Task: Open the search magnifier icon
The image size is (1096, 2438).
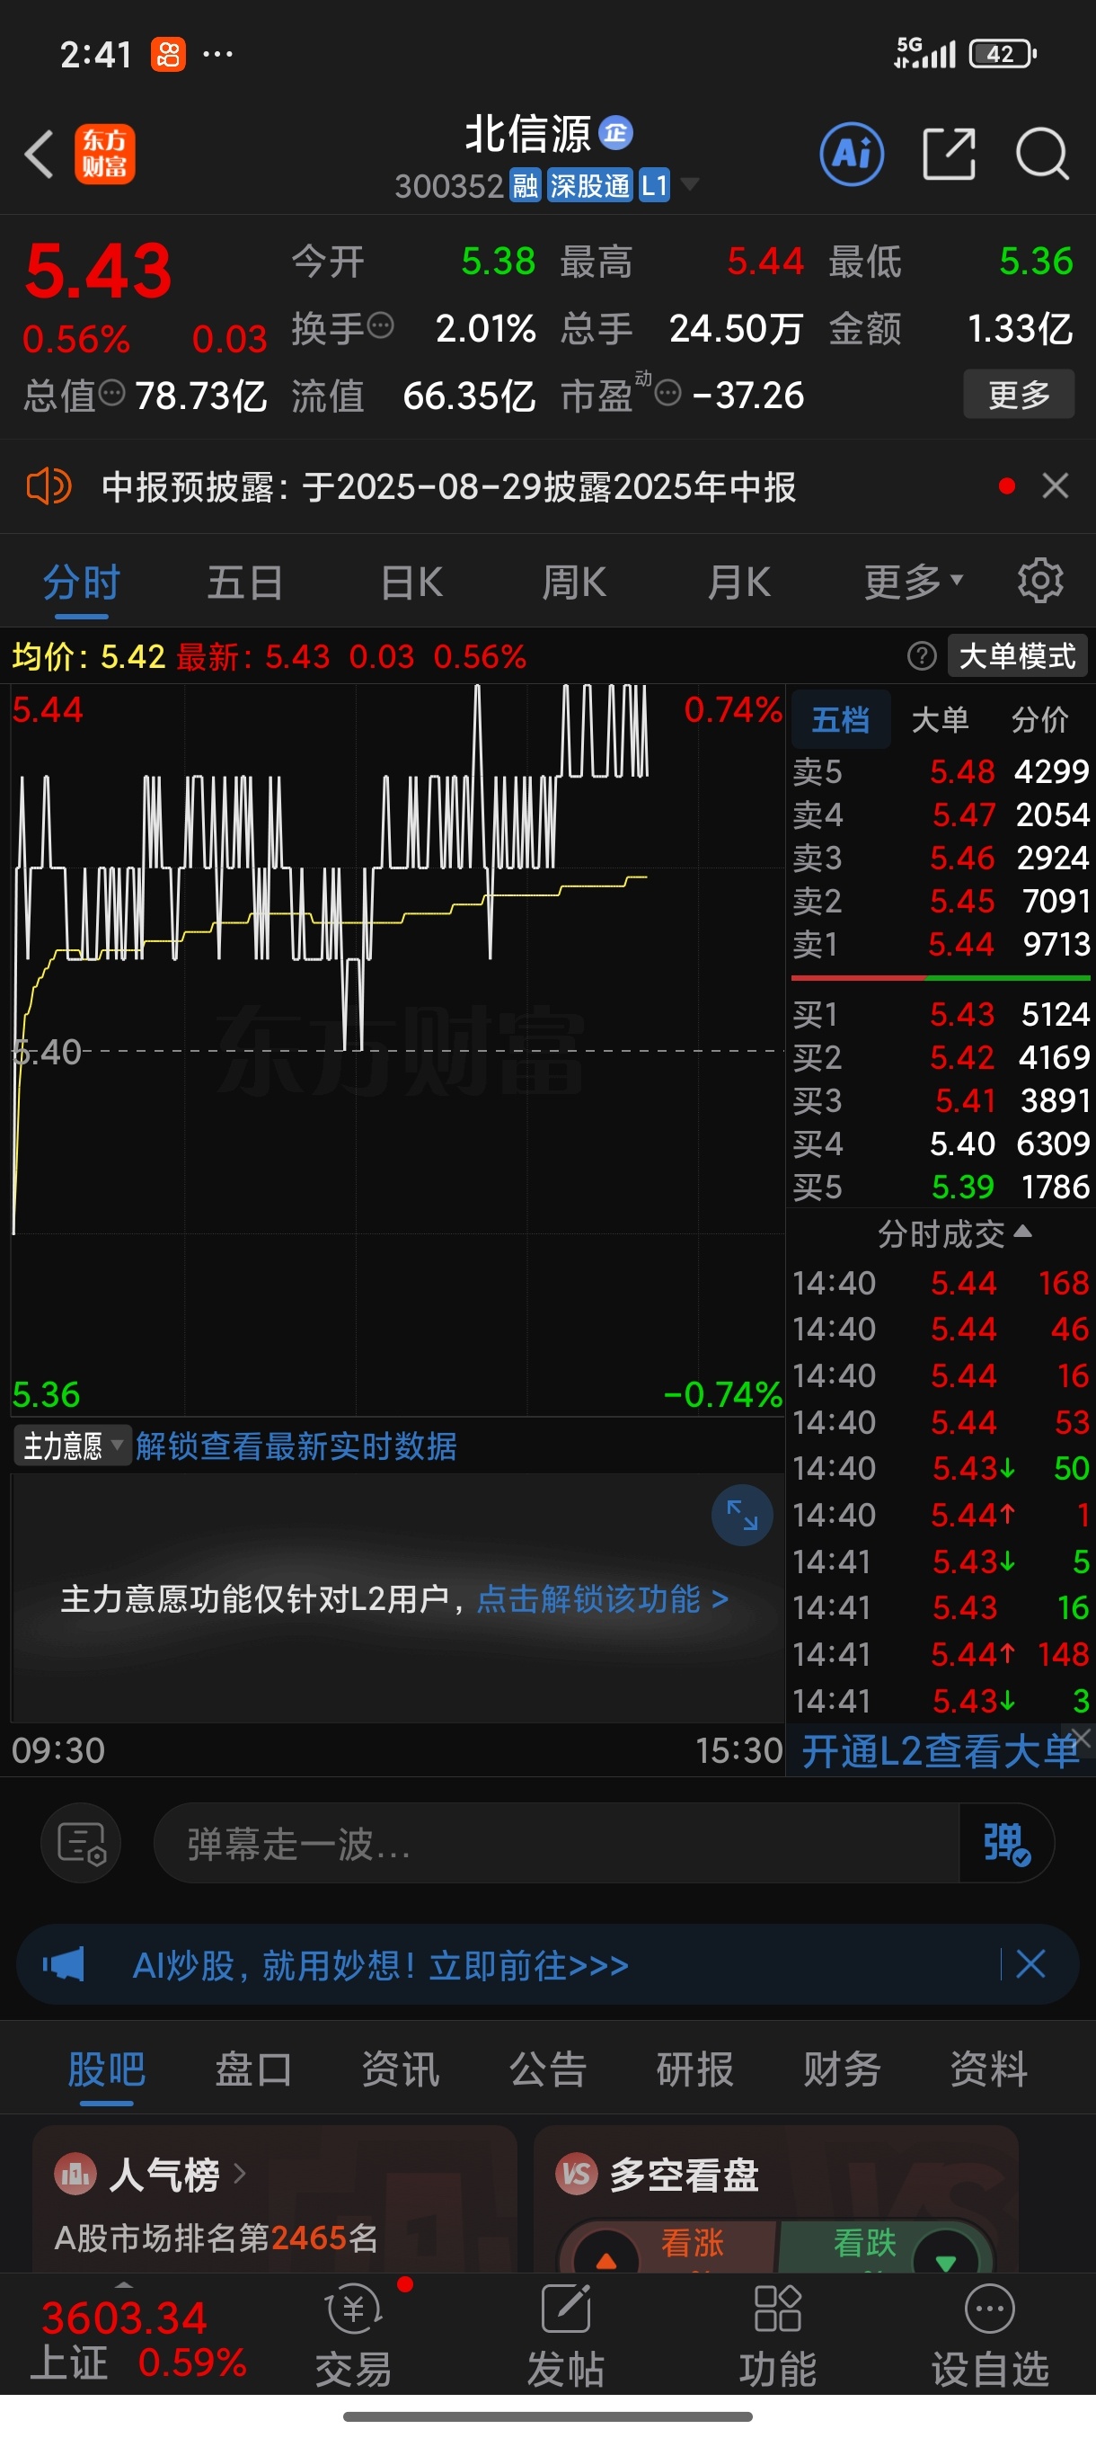Action: tap(1042, 154)
